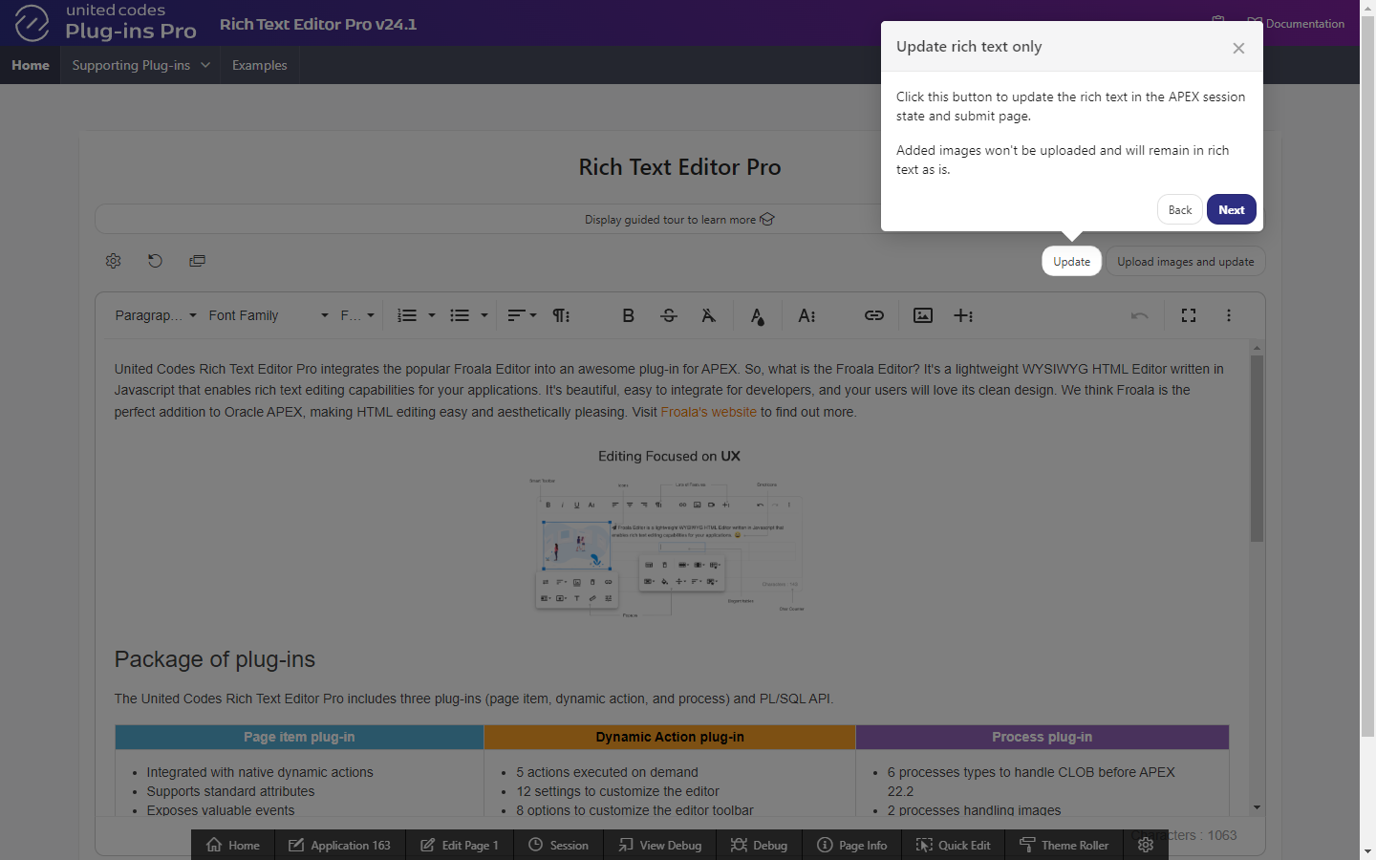Open text alignment dropdown
This screenshot has height=860, width=1376.
[x=522, y=315]
